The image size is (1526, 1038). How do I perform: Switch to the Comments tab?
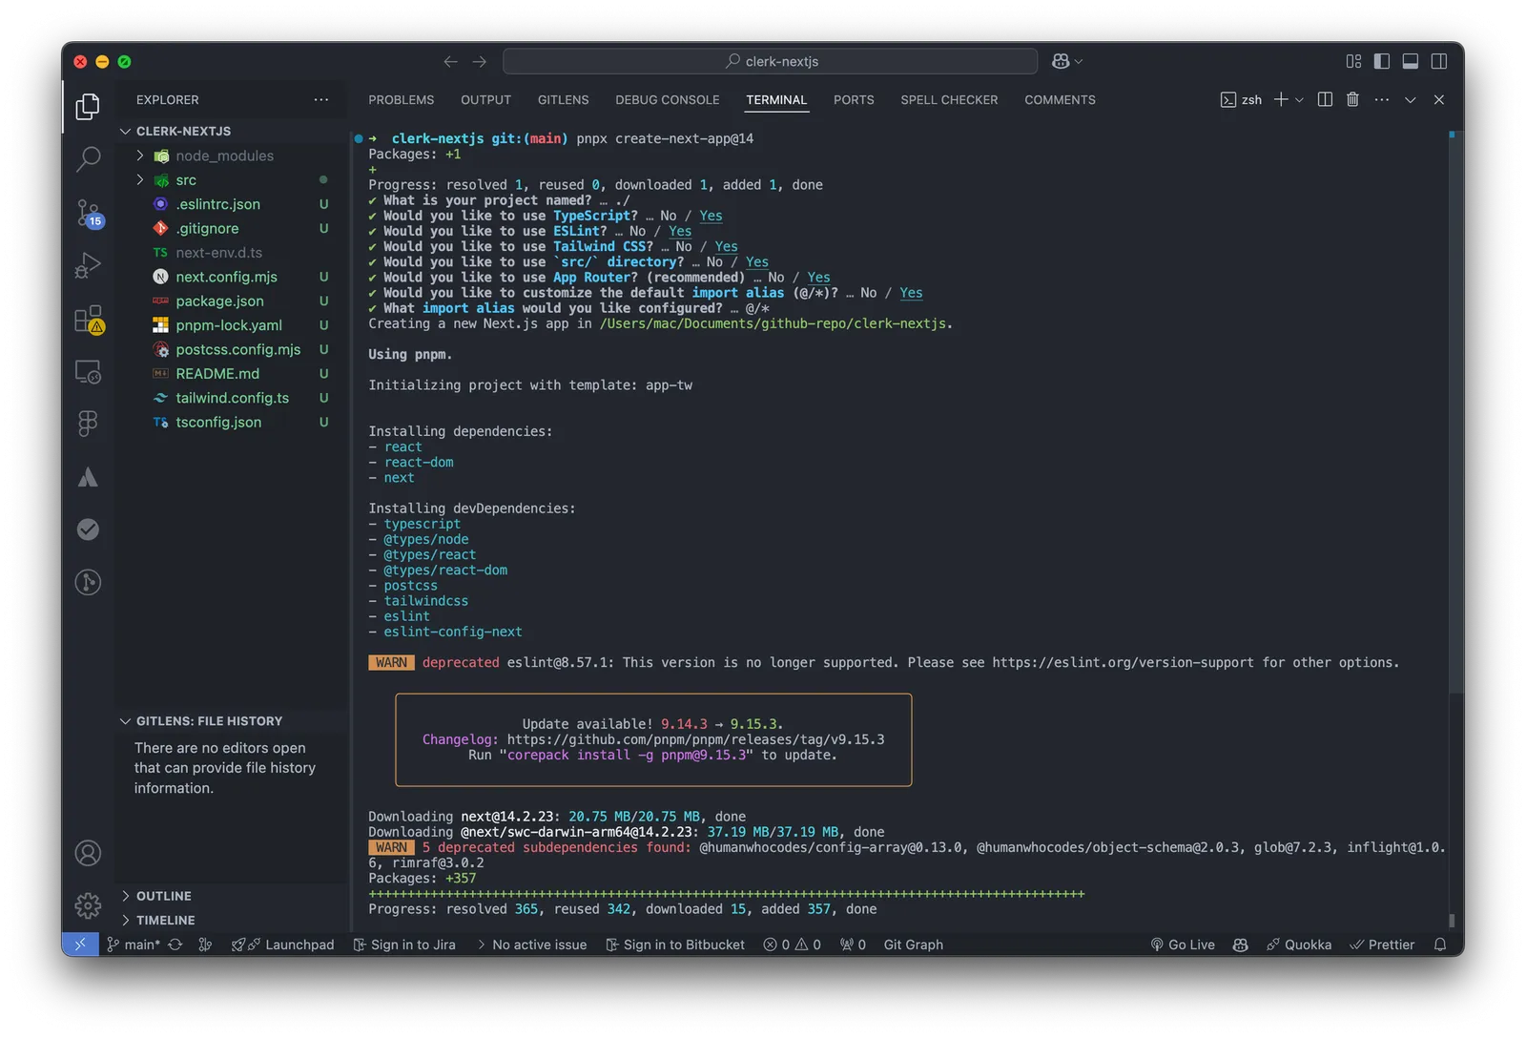coord(1060,99)
